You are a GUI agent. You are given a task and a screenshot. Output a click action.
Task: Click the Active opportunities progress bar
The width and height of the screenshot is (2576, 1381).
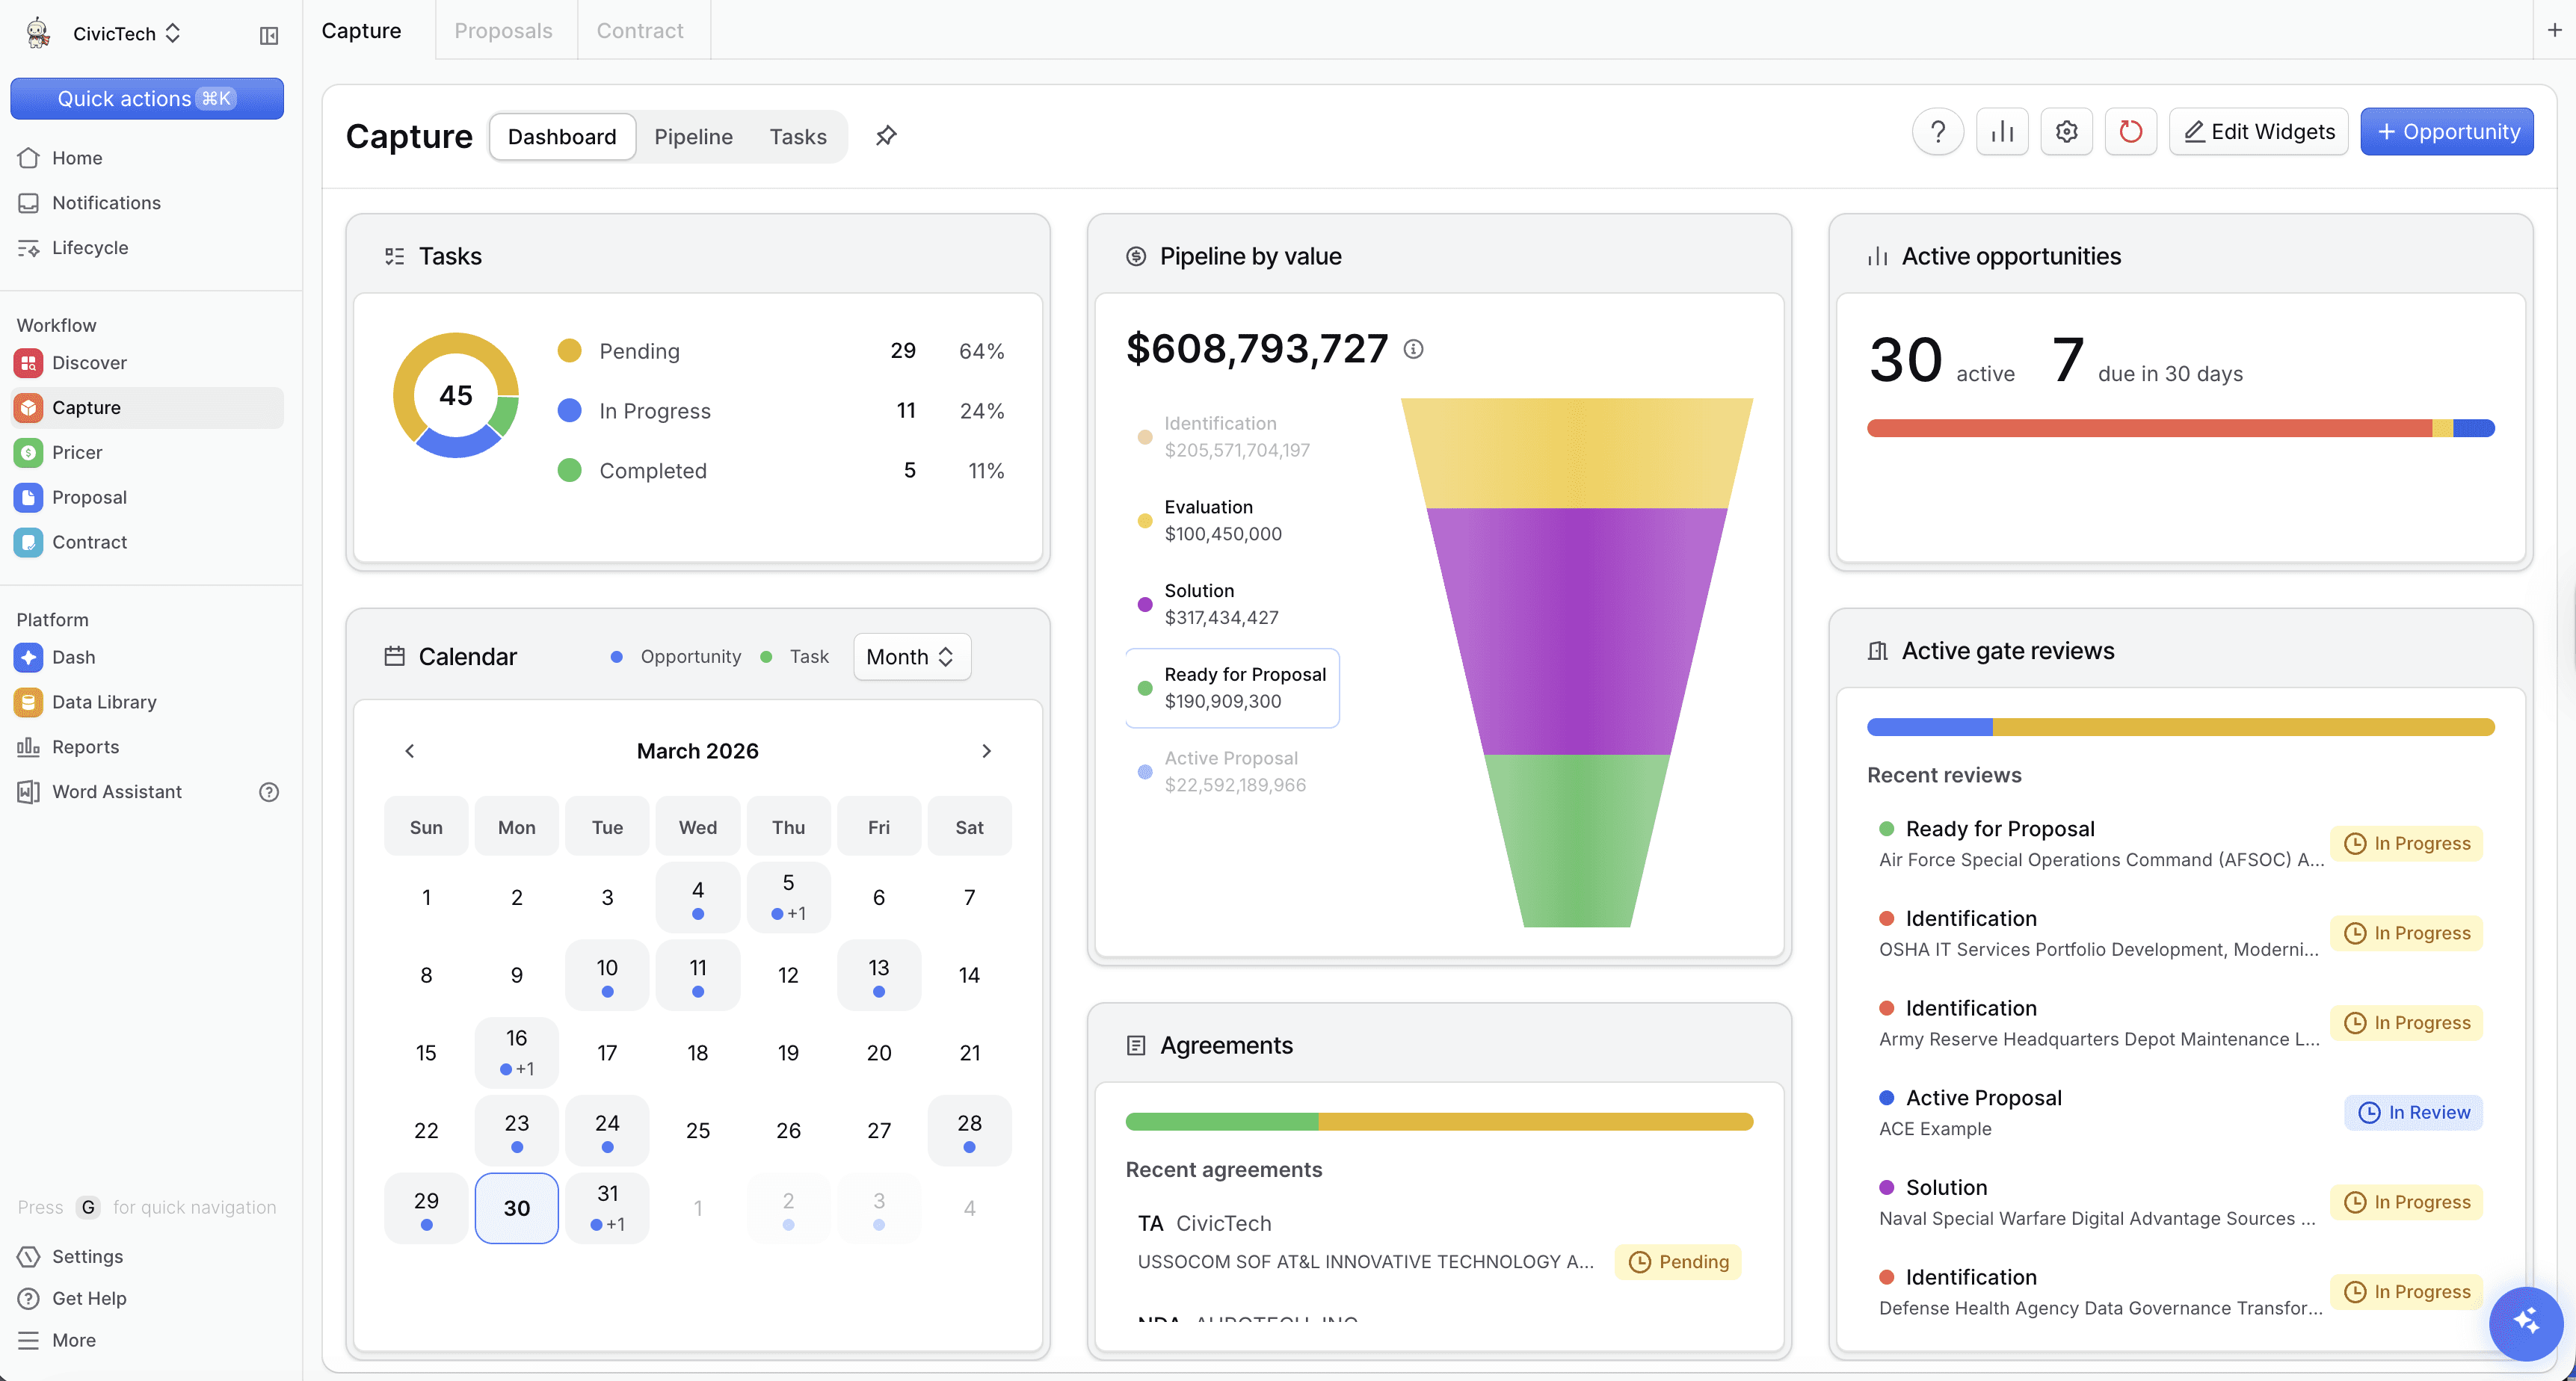2180,429
